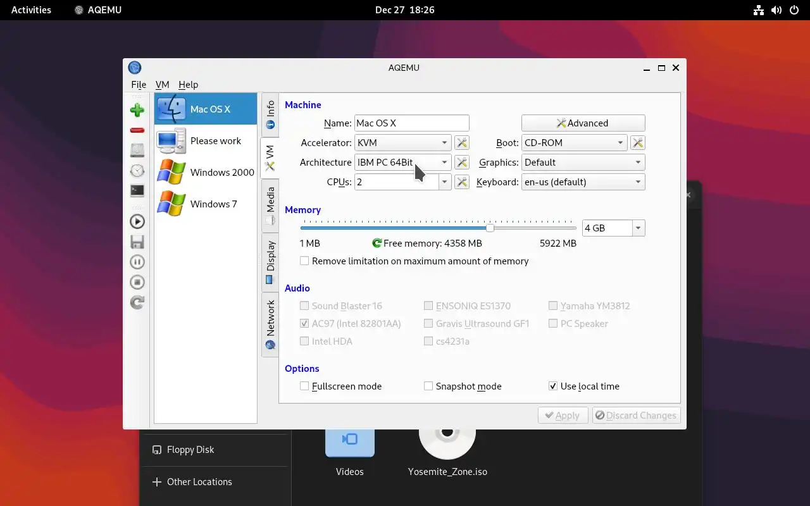This screenshot has width=810, height=506.
Task: Stop the VM with the stop icon
Action: 137,282
